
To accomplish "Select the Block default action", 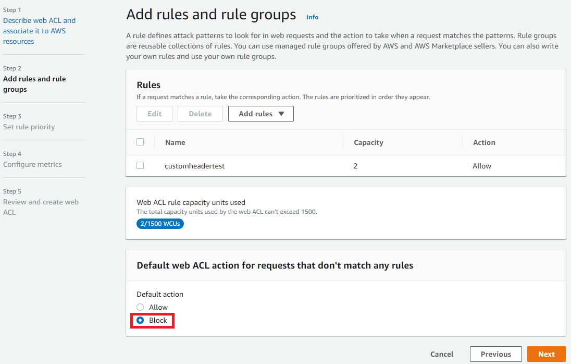I will coord(140,320).
